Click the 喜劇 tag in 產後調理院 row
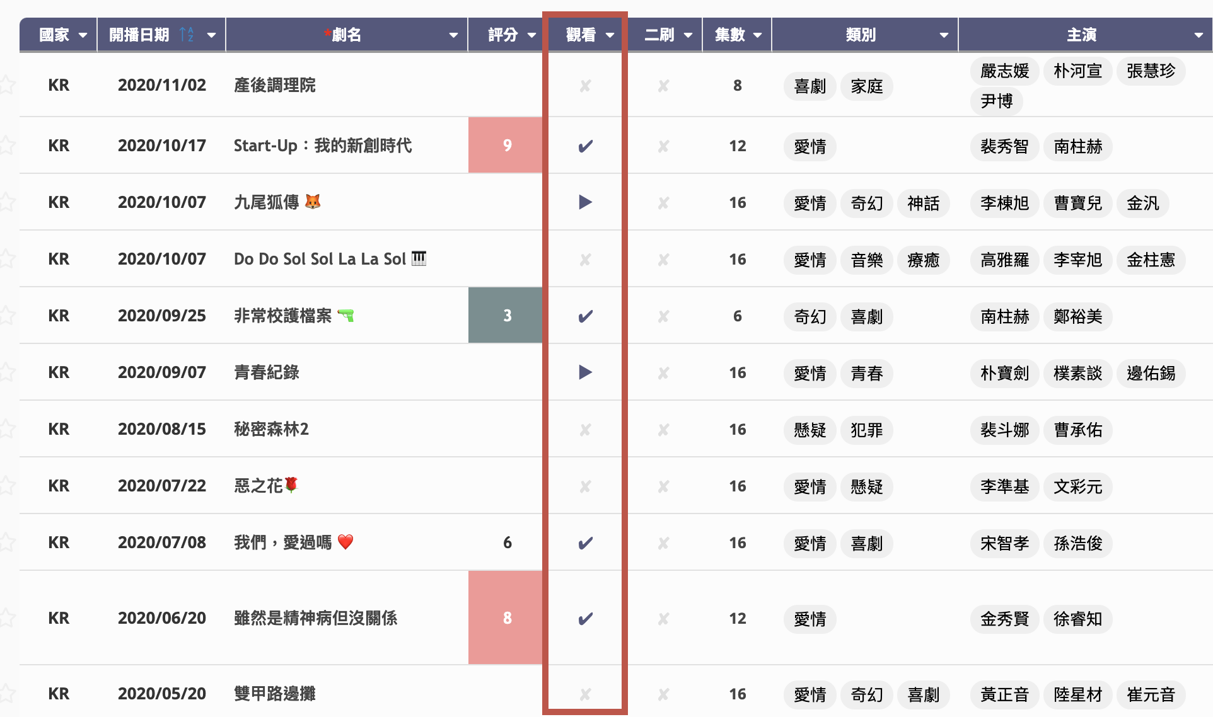1213x717 pixels. (x=810, y=86)
